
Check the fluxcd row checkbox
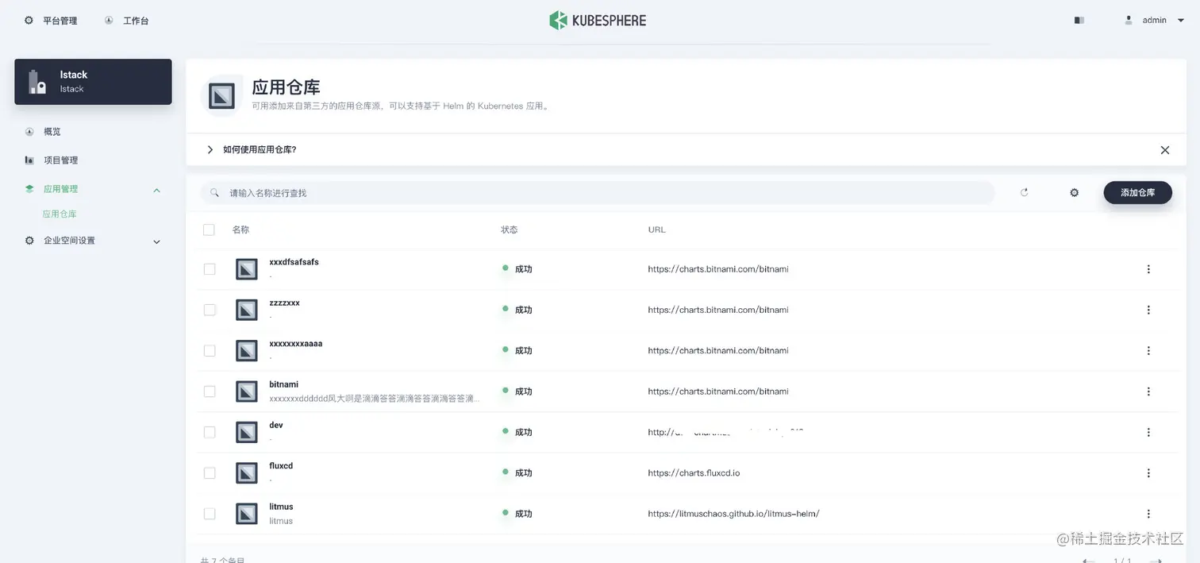point(210,472)
